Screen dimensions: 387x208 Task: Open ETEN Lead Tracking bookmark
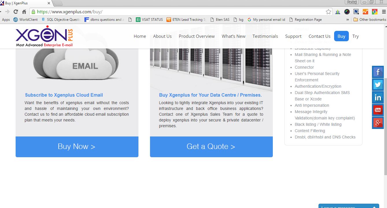tap(186, 20)
